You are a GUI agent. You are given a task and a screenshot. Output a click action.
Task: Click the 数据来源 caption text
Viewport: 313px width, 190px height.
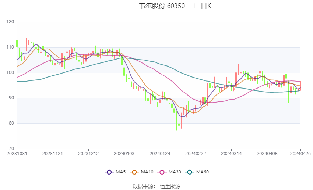coord(144,186)
